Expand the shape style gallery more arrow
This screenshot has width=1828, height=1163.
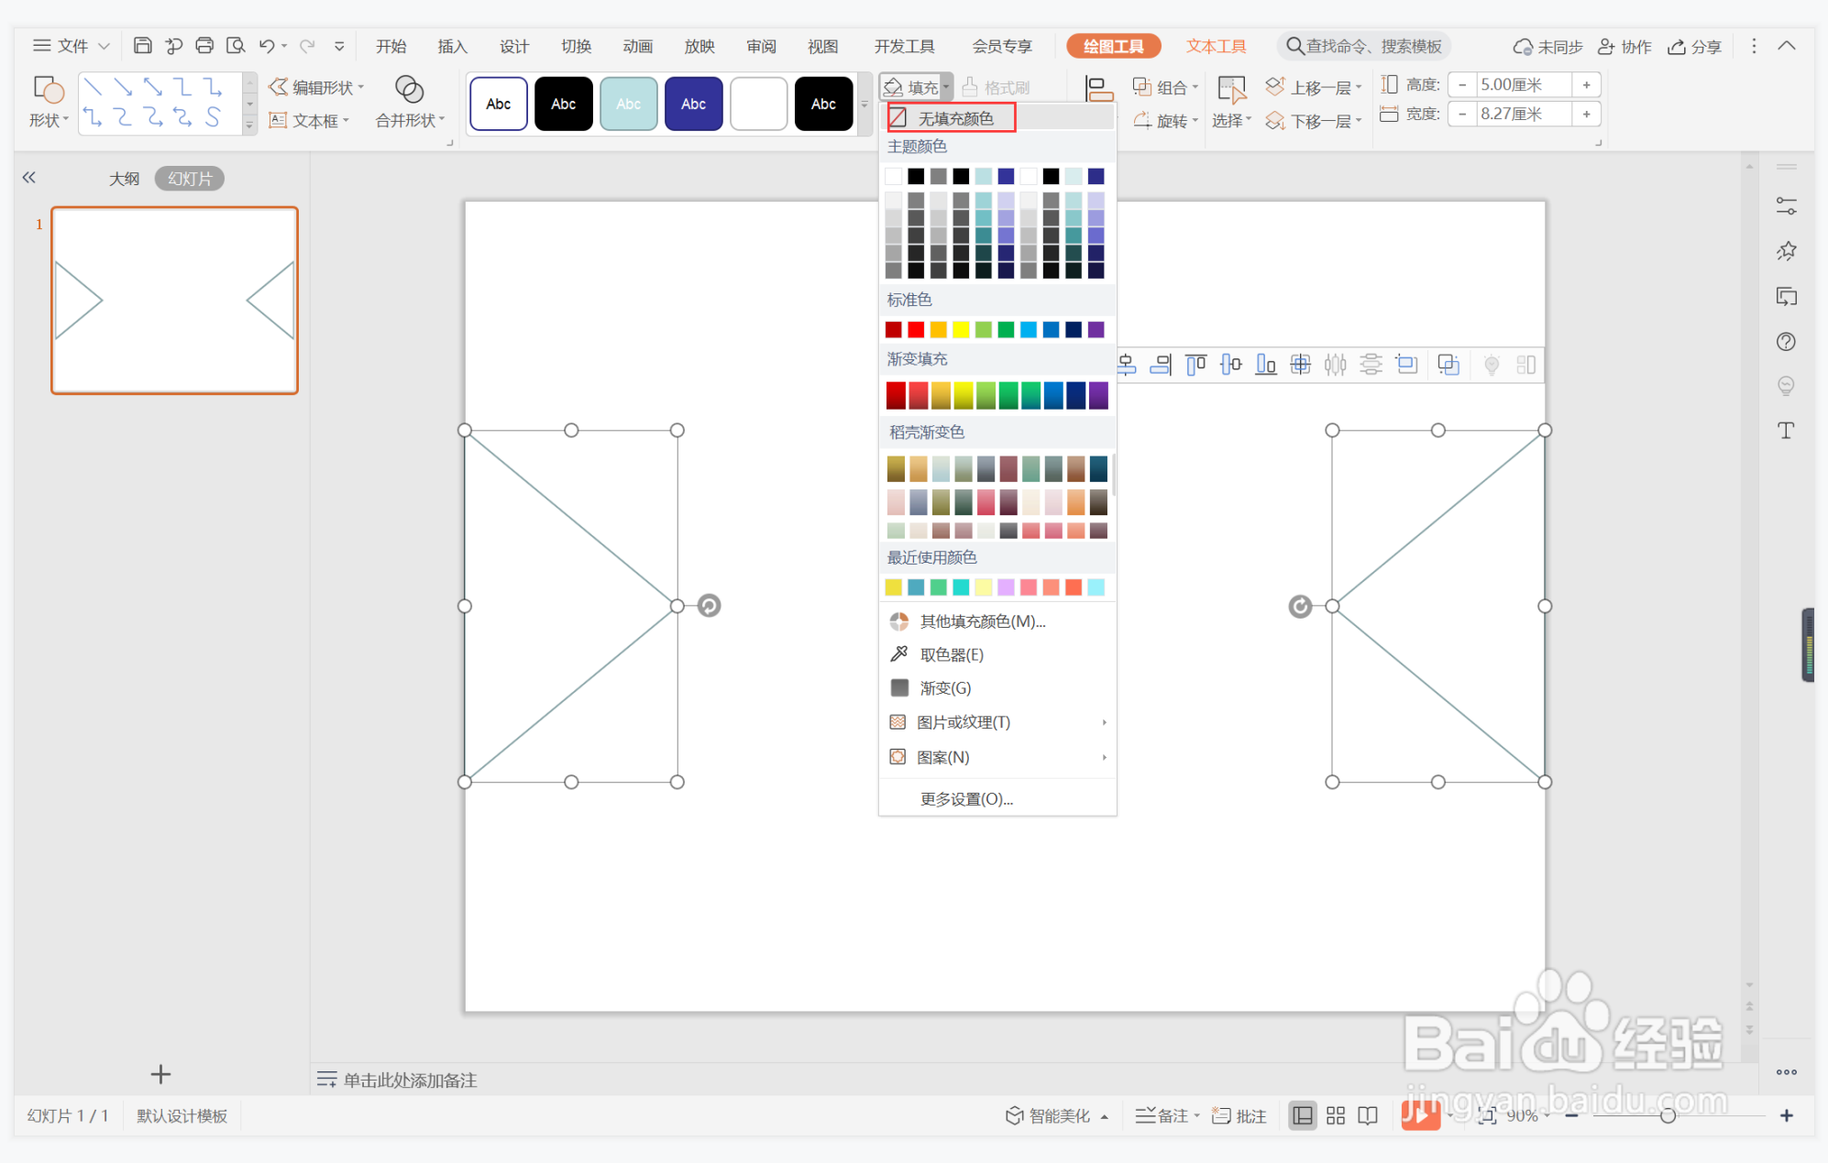coord(864,104)
